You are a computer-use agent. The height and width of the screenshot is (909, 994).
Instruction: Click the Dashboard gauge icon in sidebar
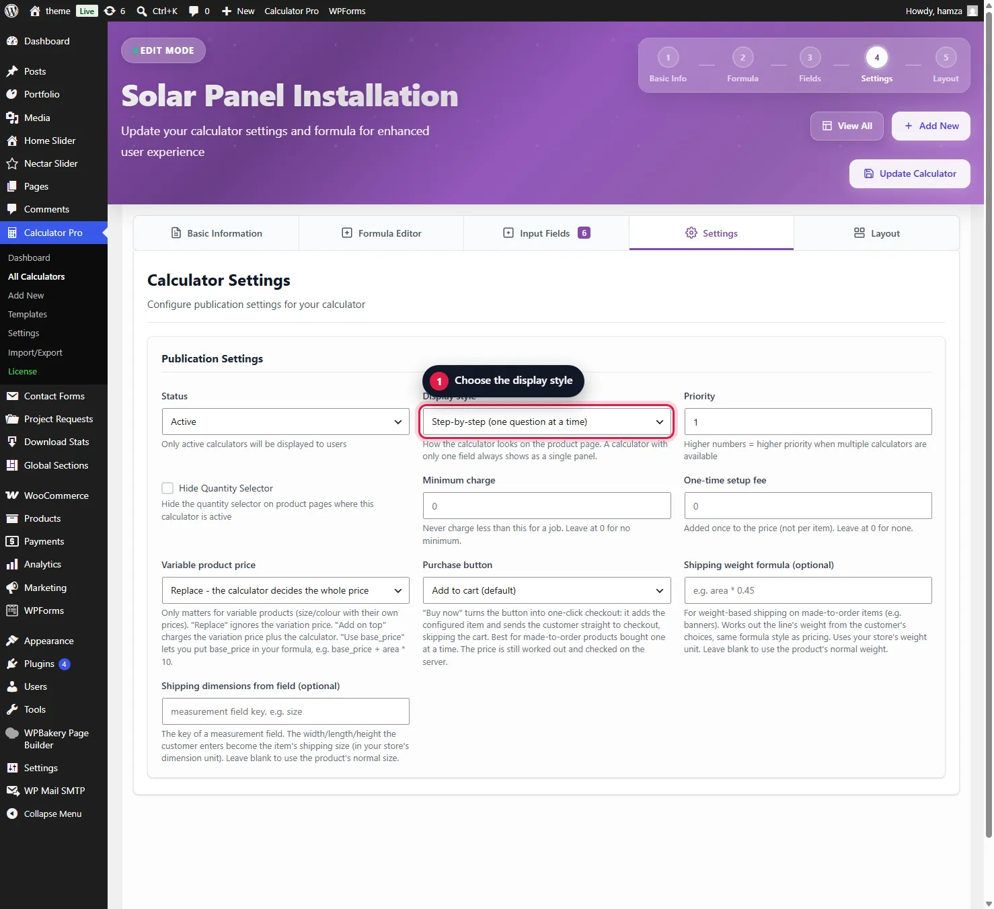coord(12,41)
